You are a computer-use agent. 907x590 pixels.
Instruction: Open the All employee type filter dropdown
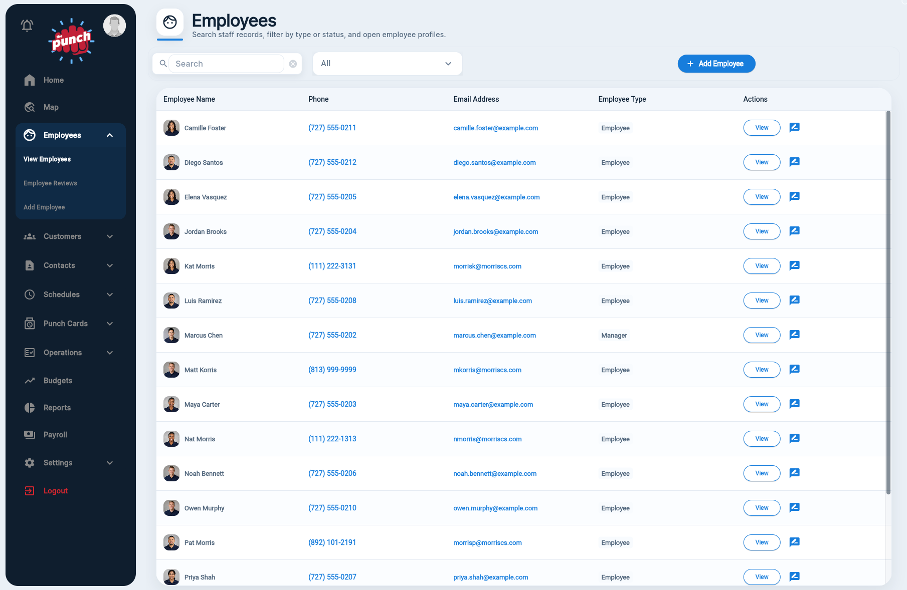click(387, 64)
